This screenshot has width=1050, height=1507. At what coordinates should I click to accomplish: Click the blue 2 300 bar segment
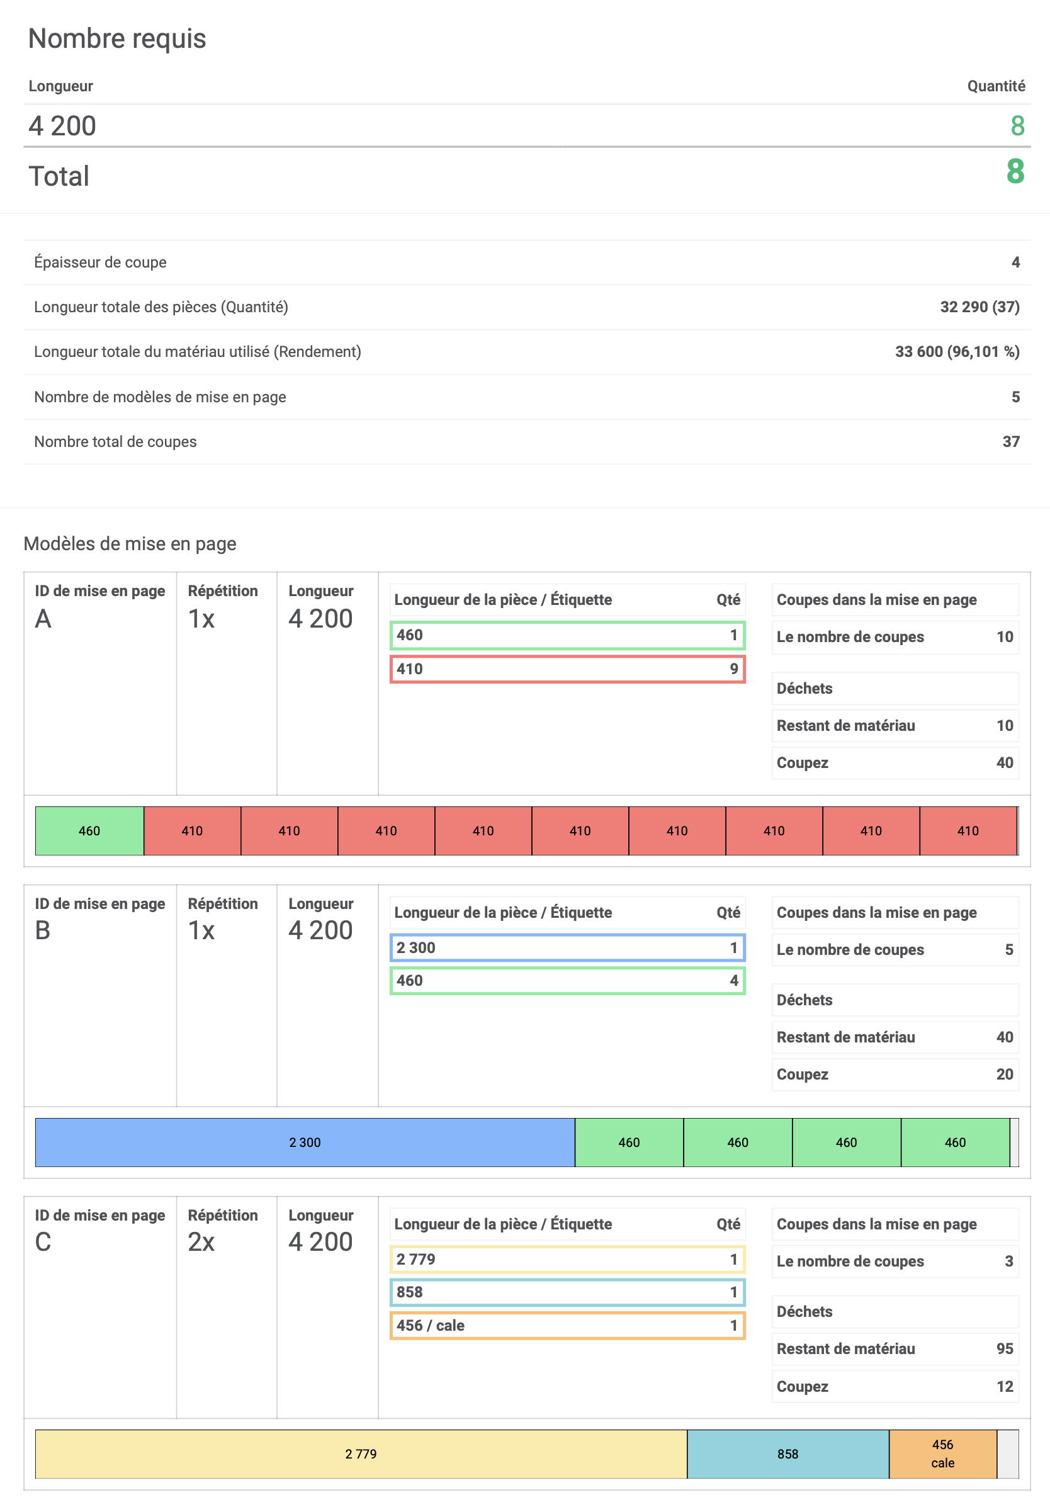(305, 1142)
